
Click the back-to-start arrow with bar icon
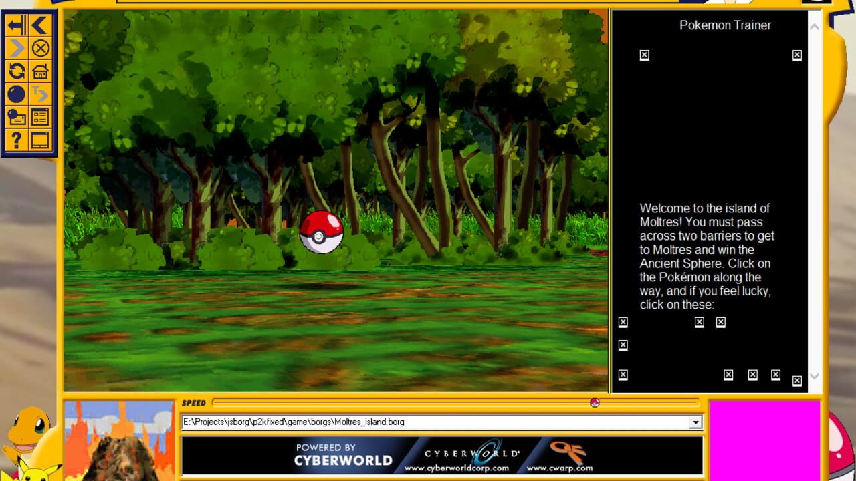coord(17,26)
